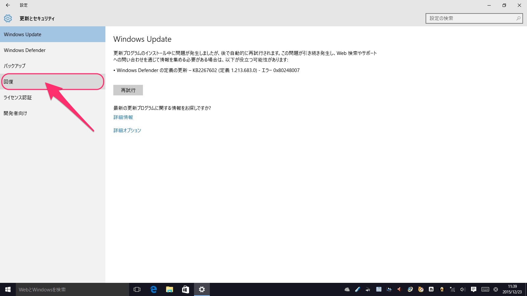Open Task View from the taskbar

click(x=137, y=289)
